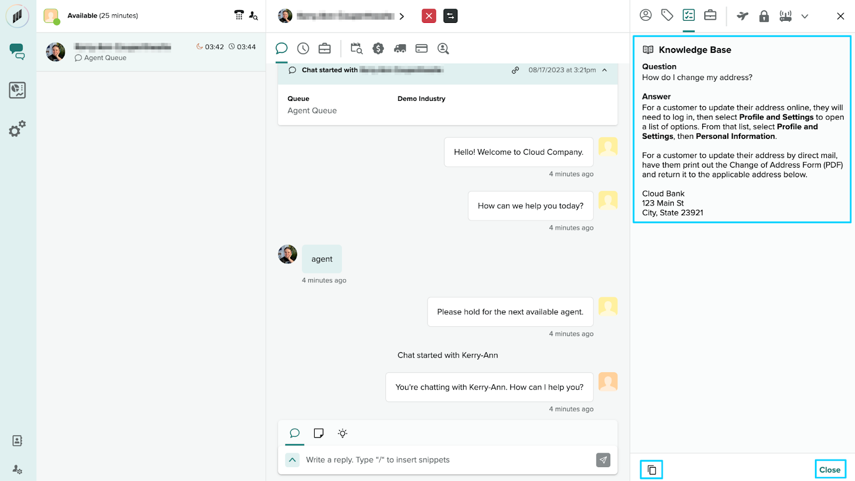Switch to the Knowledge Base checklist tab
This screenshot has width=855, height=481.
(689, 15)
